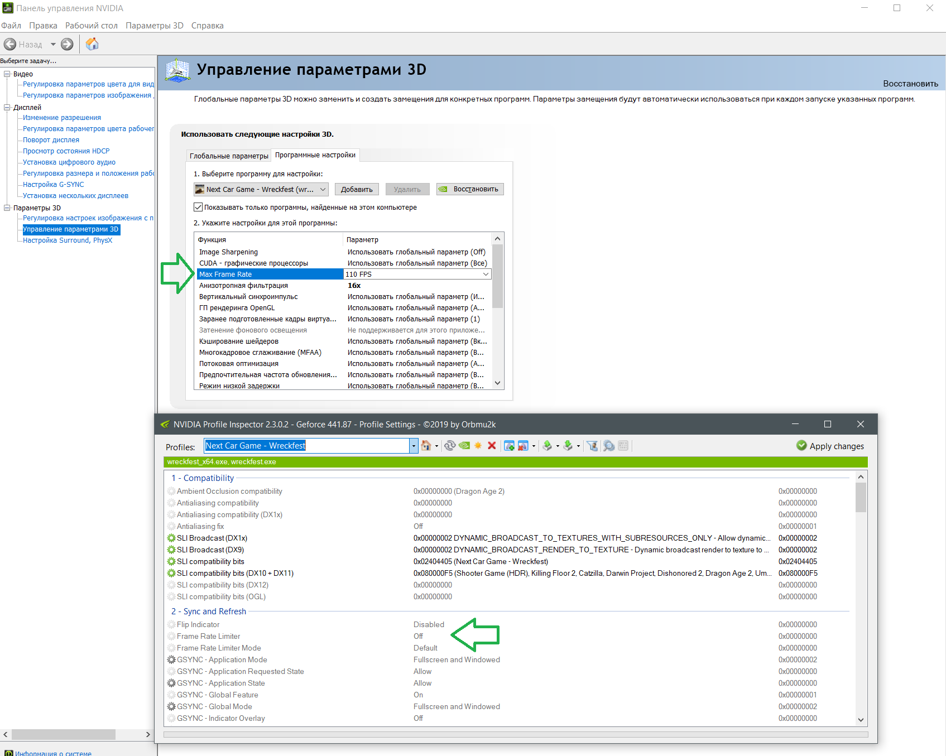The width and height of the screenshot is (946, 756).
Task: Open the Файл menu
Action: click(11, 26)
